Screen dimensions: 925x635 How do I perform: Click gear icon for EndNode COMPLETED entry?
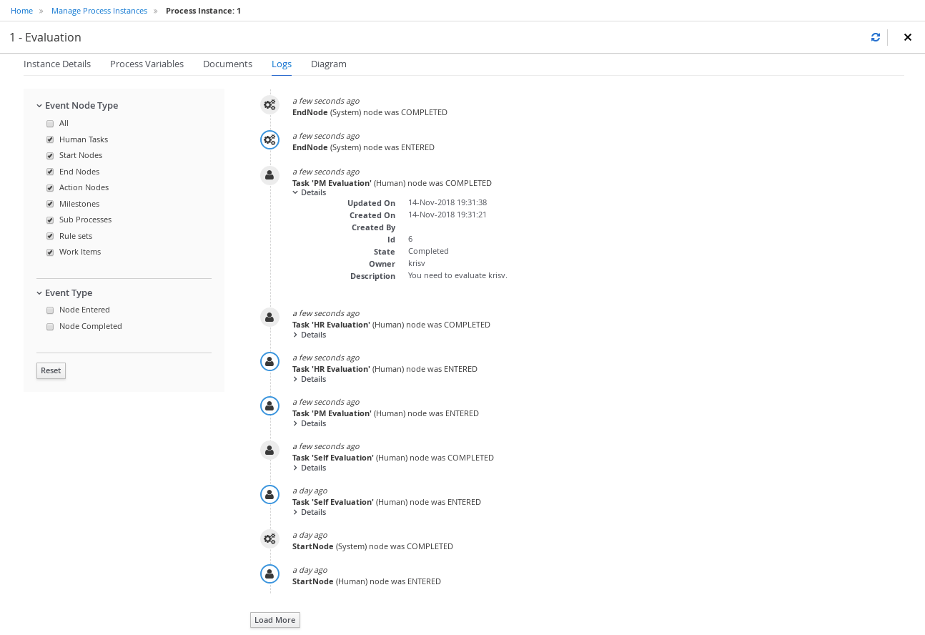coord(269,105)
